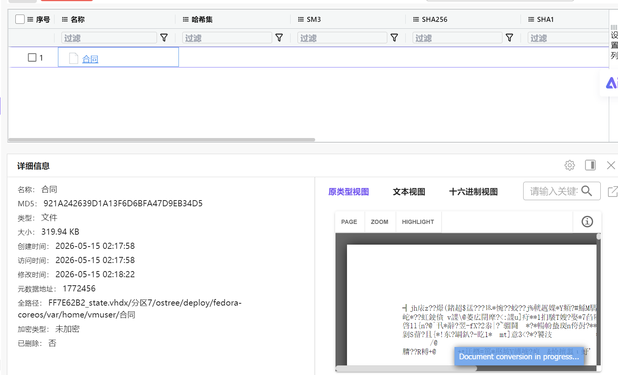This screenshot has width=618, height=375.
Task: Open the PAGE menu in viewer
Action: [349, 222]
